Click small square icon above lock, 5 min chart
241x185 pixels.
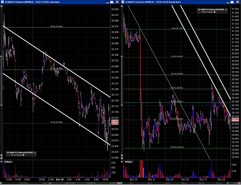click(x=1, y=155)
